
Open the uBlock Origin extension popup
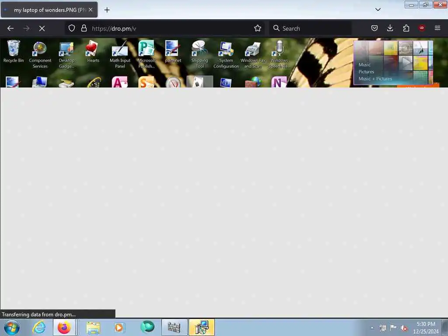pos(421,28)
